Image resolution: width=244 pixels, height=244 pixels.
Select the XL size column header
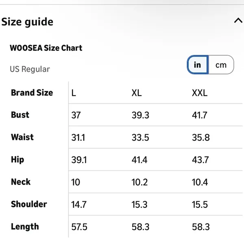137,93
